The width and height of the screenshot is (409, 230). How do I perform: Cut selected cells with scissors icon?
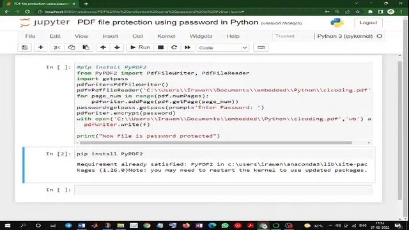tap(57, 47)
